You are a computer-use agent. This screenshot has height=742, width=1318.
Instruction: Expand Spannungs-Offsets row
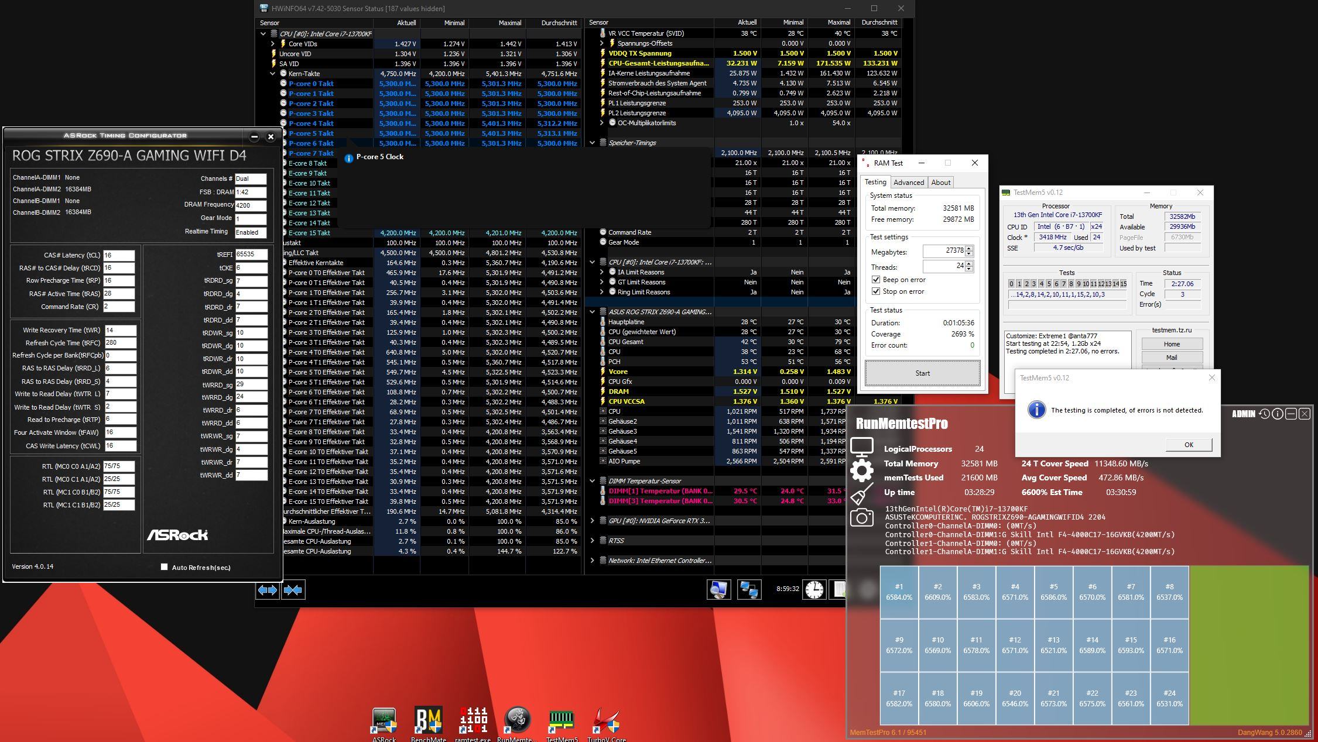[601, 43]
